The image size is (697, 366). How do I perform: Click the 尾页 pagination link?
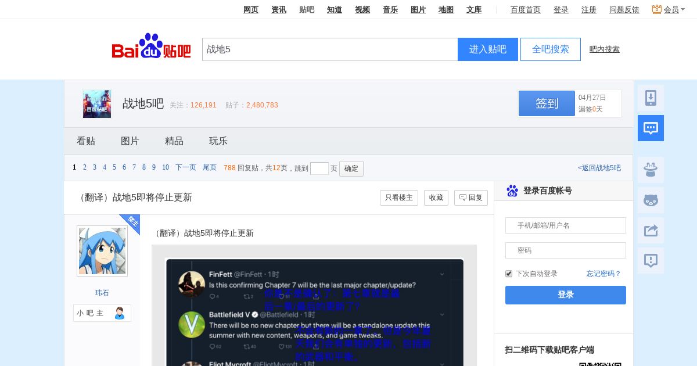(210, 167)
